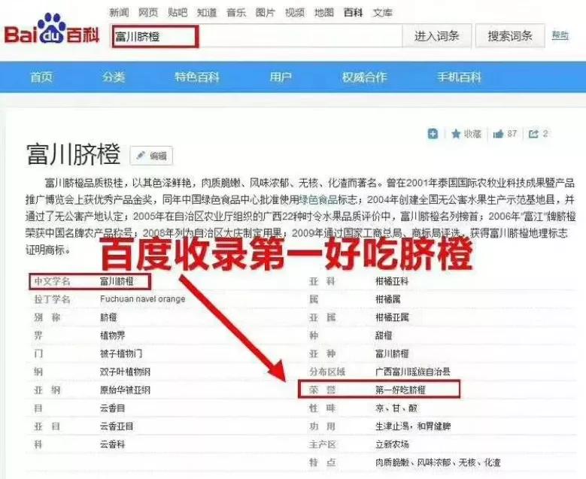Open the 贴吧 link in top bar

pos(178,13)
